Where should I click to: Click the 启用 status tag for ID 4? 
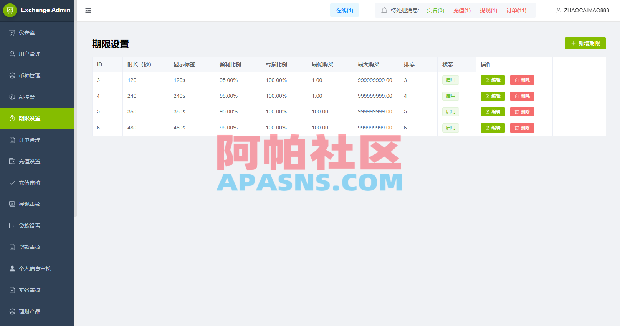click(451, 96)
